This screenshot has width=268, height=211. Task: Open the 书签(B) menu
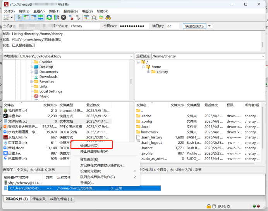[x=87, y=11]
